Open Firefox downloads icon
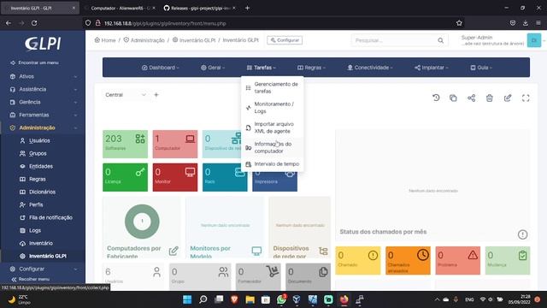This screenshot has width=547, height=308. coord(526,23)
